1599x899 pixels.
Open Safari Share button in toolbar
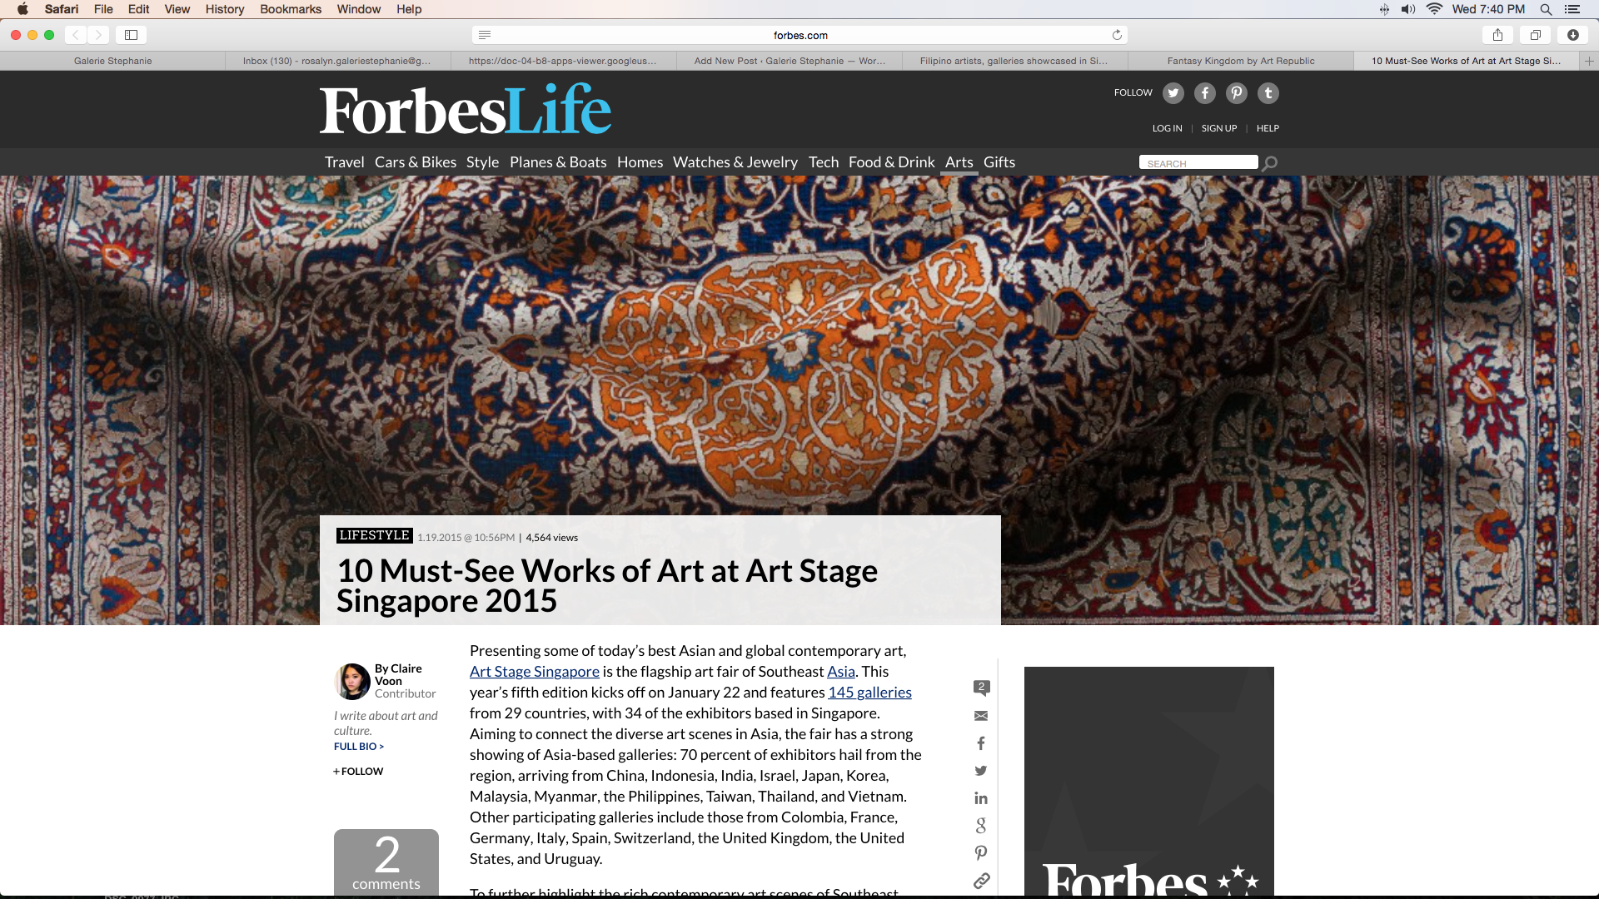(1497, 35)
